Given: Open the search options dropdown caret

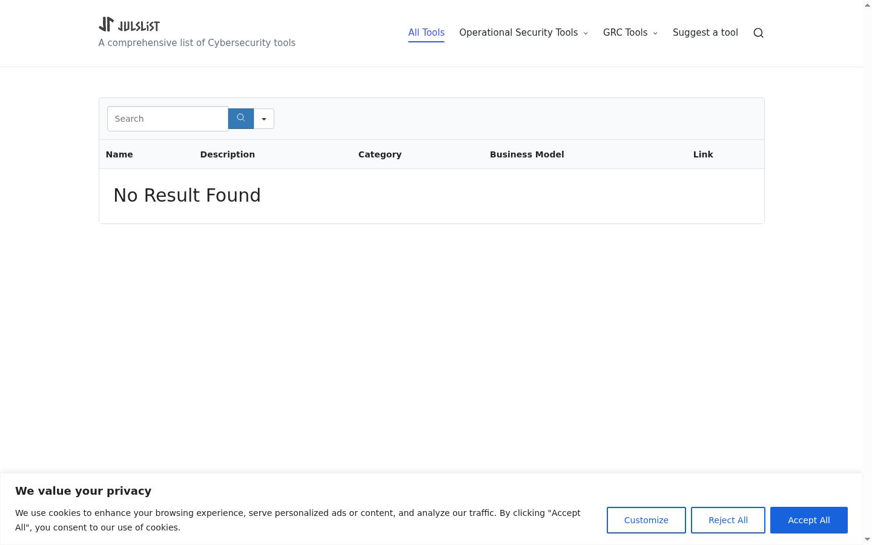Looking at the screenshot, I should tap(264, 119).
